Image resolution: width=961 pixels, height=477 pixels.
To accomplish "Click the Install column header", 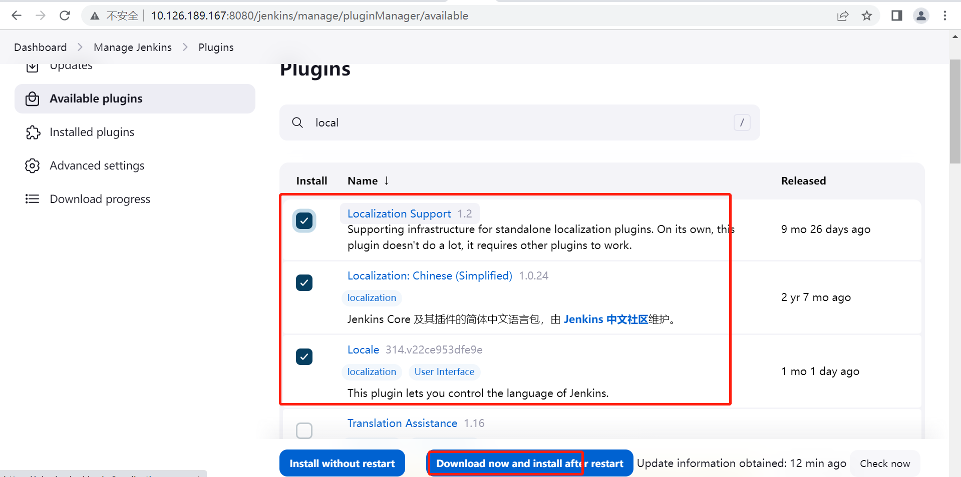I will pos(311,180).
